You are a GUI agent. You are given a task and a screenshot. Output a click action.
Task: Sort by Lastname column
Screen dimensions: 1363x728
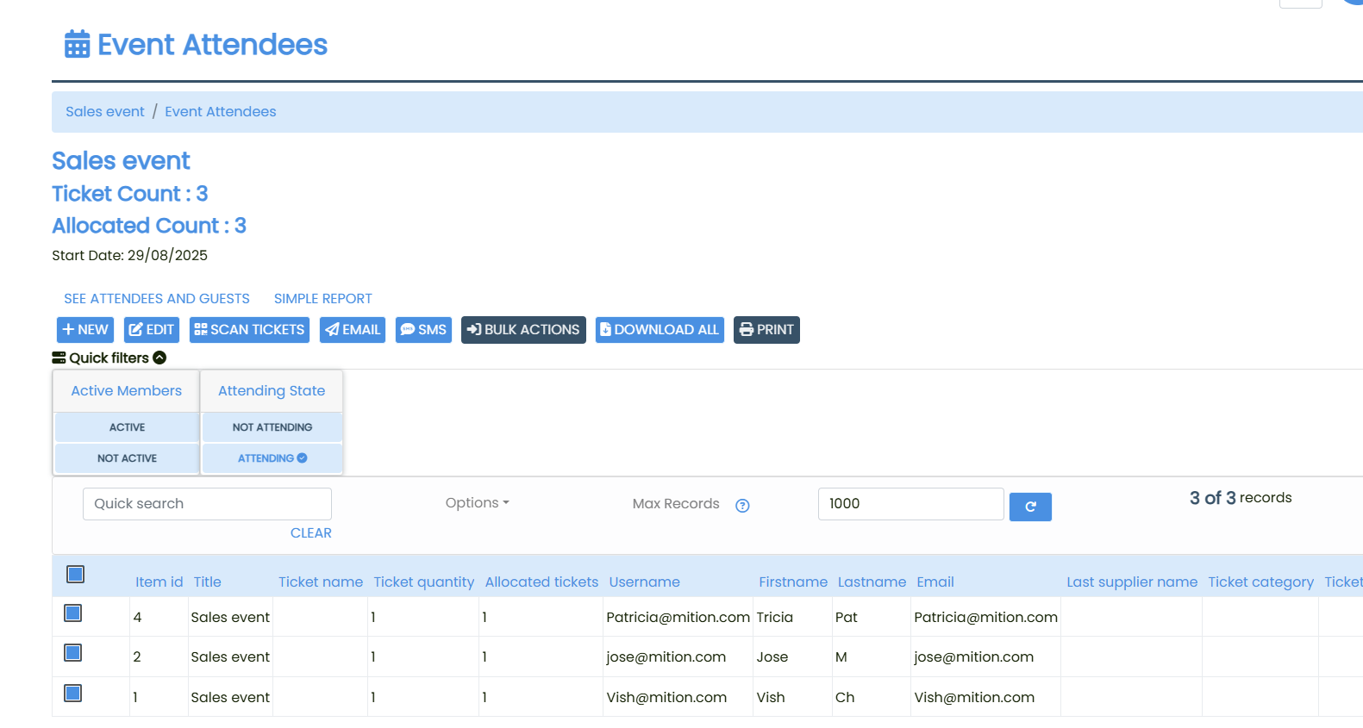point(872,582)
